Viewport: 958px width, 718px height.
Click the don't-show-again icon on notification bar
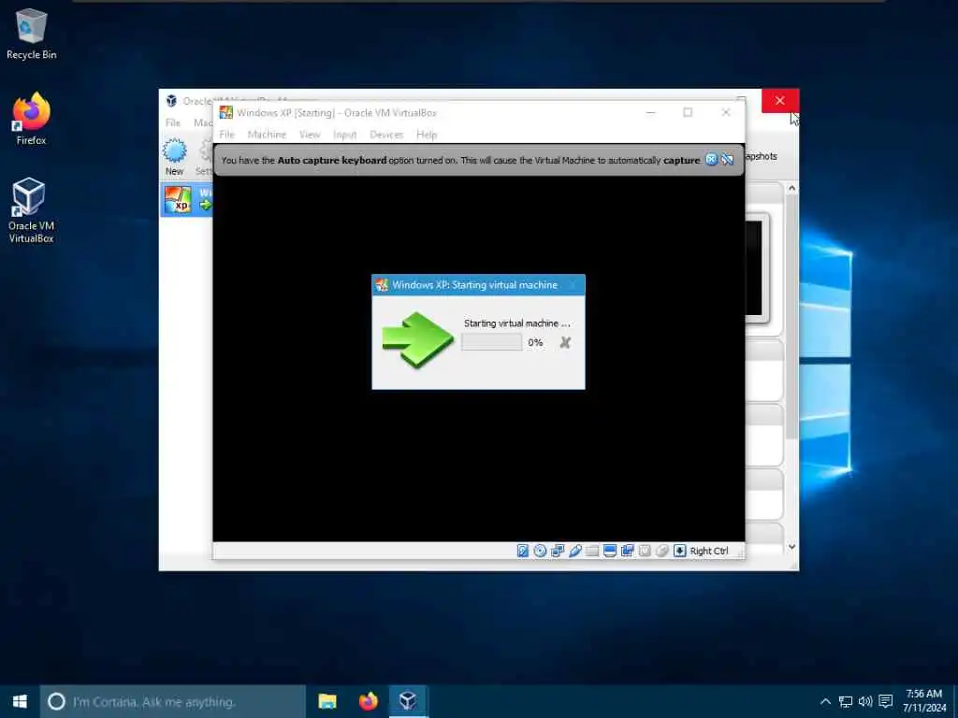click(727, 159)
